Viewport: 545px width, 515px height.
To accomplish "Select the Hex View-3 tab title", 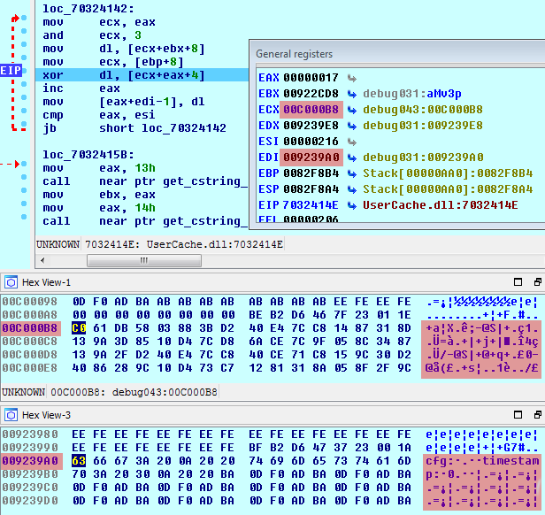I will click(46, 415).
